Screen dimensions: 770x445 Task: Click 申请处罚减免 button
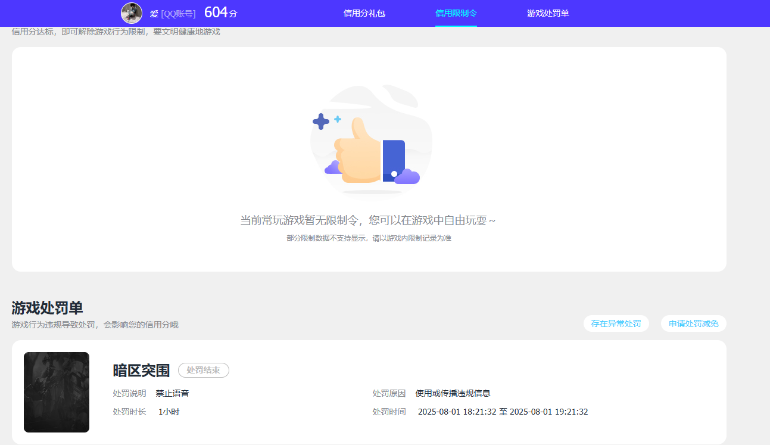[x=694, y=323]
